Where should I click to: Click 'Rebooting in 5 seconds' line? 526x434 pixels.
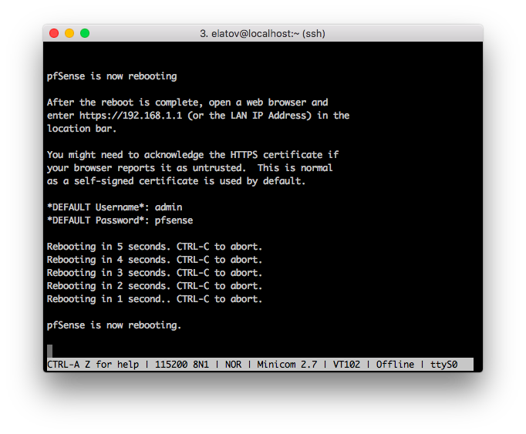pyautogui.click(x=154, y=247)
